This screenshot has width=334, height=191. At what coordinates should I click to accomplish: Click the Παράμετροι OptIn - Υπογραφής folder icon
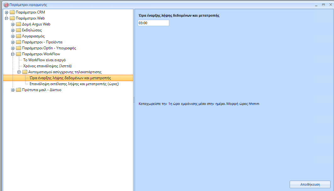click(x=19, y=48)
